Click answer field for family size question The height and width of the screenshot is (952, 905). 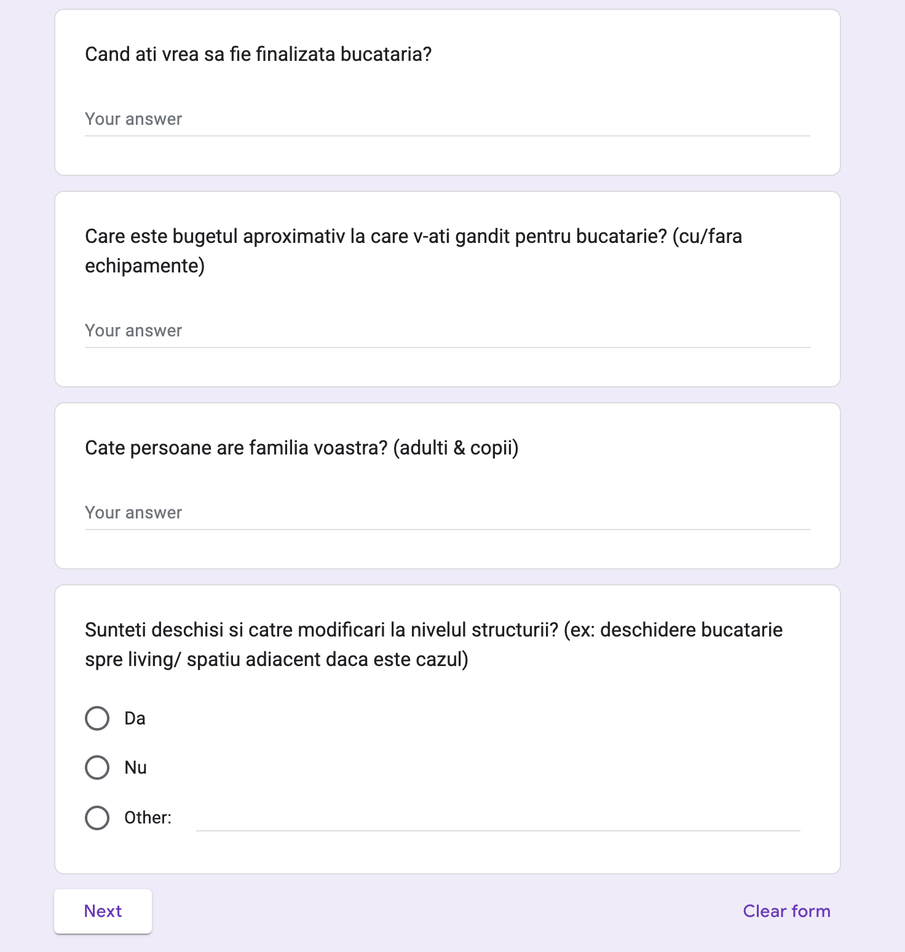click(x=447, y=513)
